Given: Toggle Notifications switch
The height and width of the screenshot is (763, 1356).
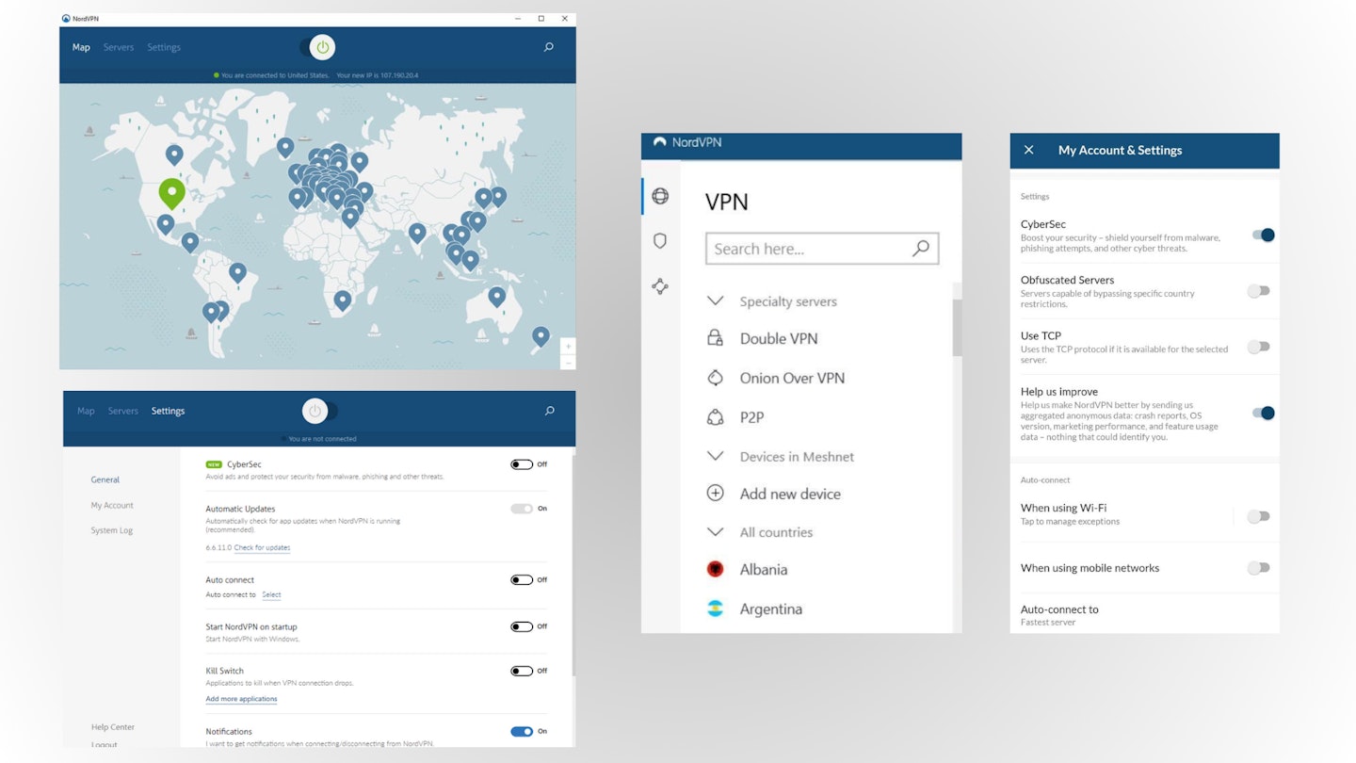Looking at the screenshot, I should pos(522,731).
